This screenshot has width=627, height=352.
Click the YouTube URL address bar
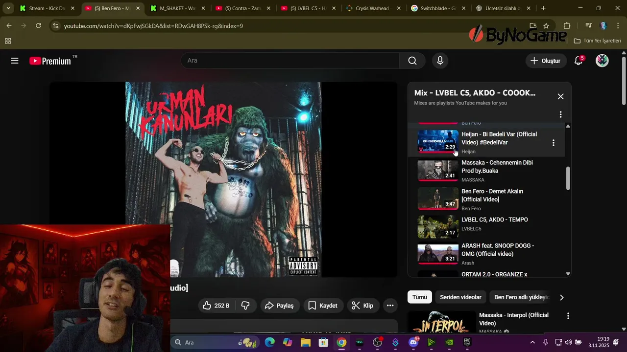294,26
